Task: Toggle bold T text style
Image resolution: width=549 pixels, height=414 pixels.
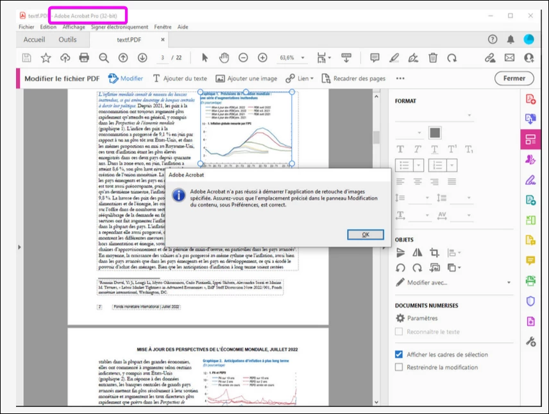Action: click(x=400, y=150)
